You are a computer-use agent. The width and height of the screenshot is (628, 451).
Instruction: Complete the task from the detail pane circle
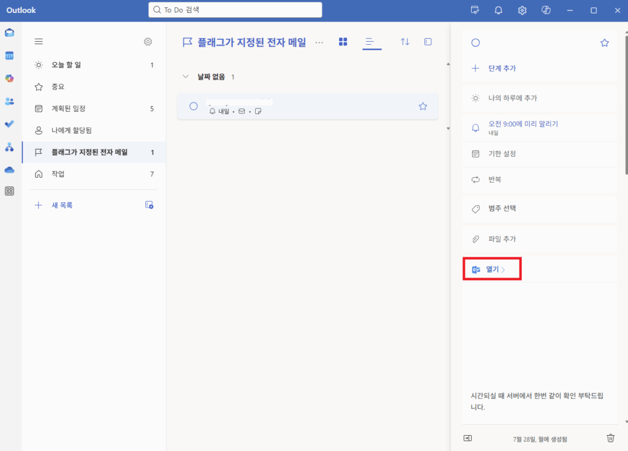tap(476, 43)
